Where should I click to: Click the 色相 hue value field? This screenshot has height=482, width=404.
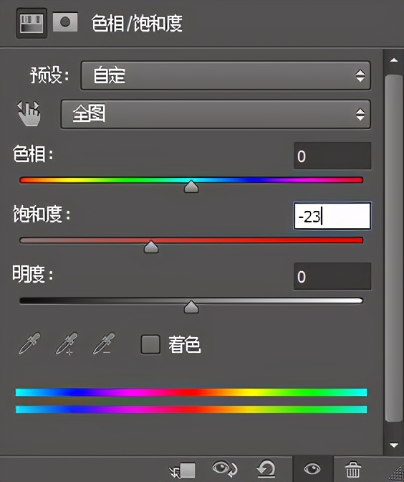332,156
